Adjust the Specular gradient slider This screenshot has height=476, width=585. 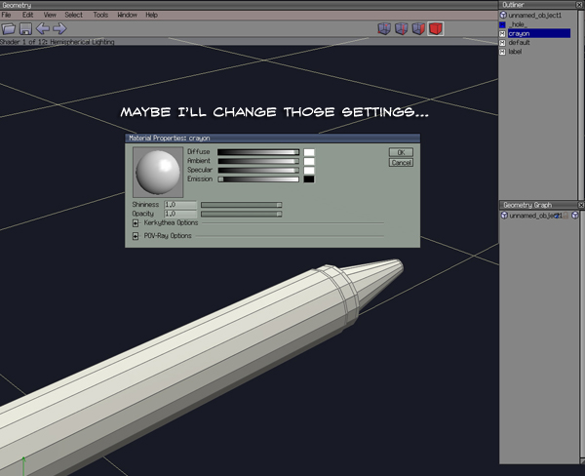(x=258, y=170)
